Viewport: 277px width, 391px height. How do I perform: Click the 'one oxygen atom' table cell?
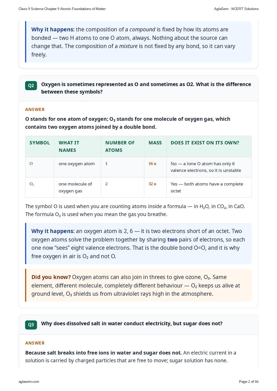[77, 167]
